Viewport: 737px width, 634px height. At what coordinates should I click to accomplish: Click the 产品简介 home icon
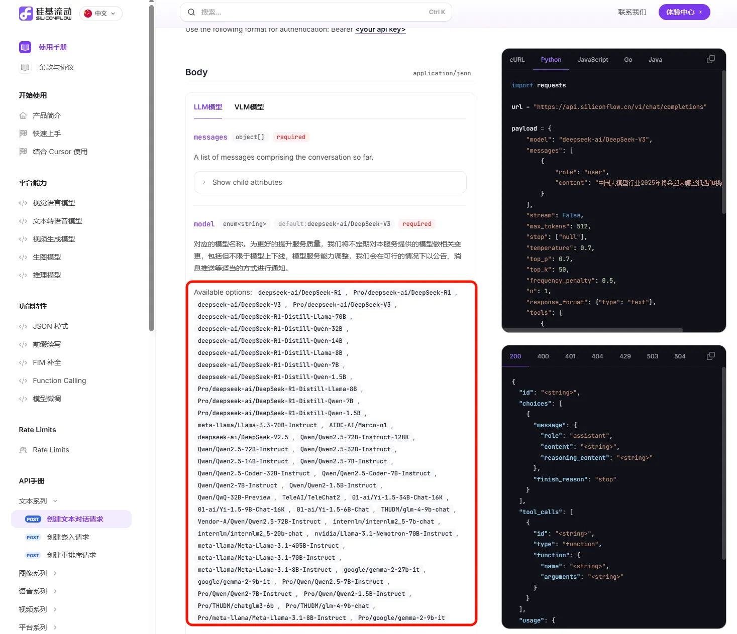pyautogui.click(x=23, y=115)
